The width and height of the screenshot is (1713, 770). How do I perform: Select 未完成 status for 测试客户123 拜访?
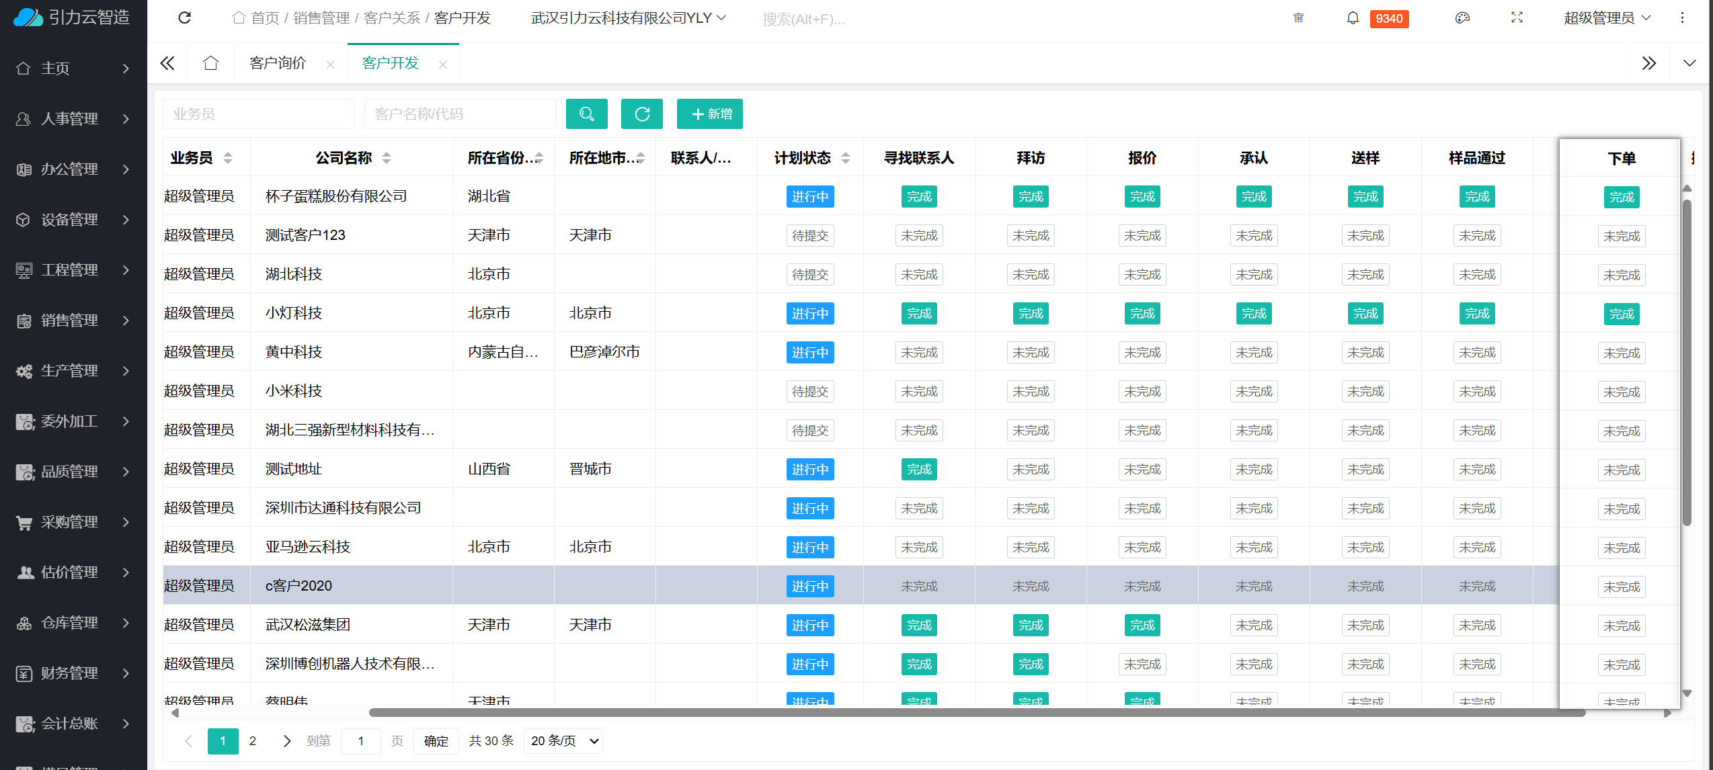coord(1031,235)
